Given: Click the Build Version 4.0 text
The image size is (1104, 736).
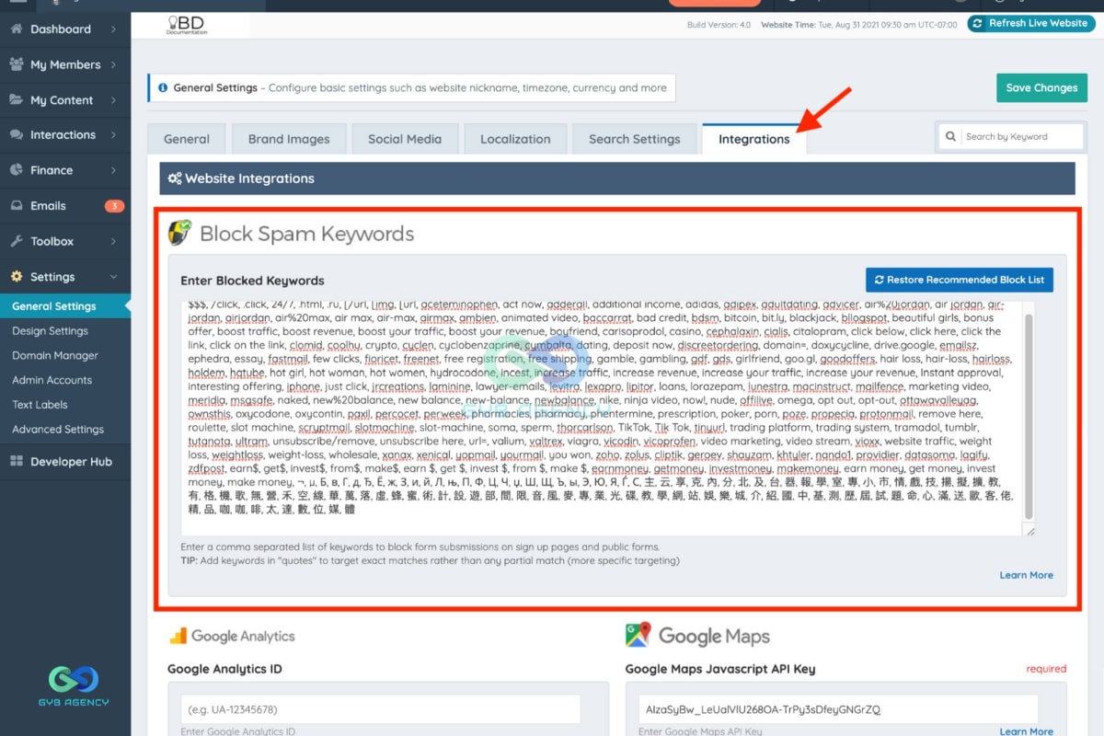Looking at the screenshot, I should point(719,25).
